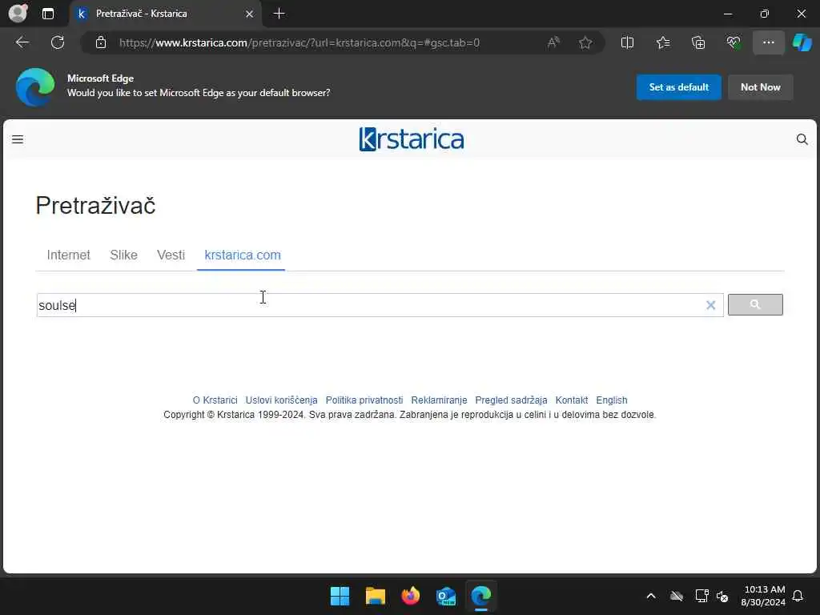Open Browser essentials heart icon
The height and width of the screenshot is (615, 820).
coord(734,42)
